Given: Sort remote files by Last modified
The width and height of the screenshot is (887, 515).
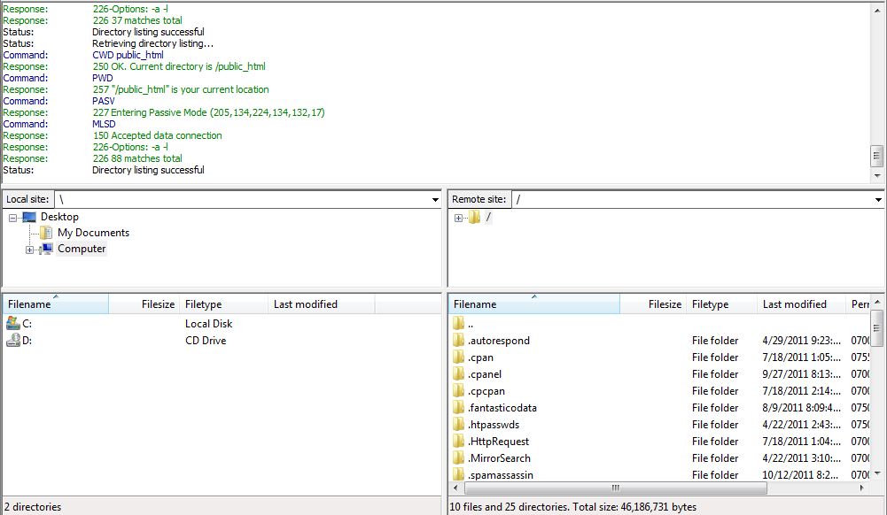Looking at the screenshot, I should click(x=794, y=304).
